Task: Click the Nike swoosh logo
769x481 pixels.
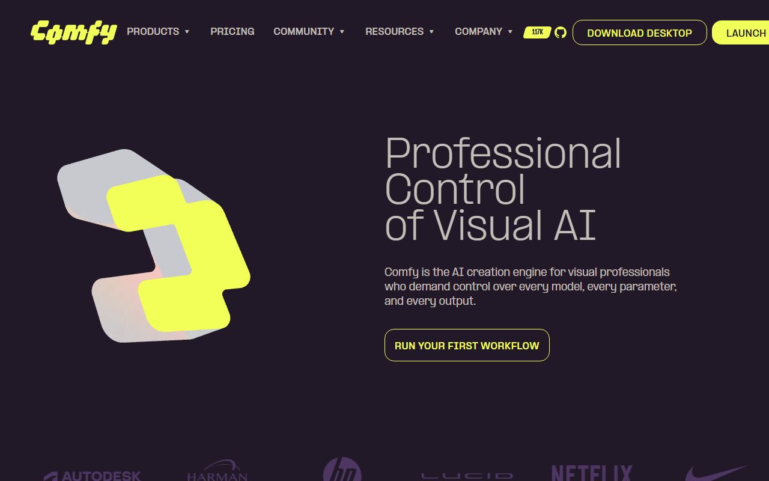Action: click(x=717, y=473)
